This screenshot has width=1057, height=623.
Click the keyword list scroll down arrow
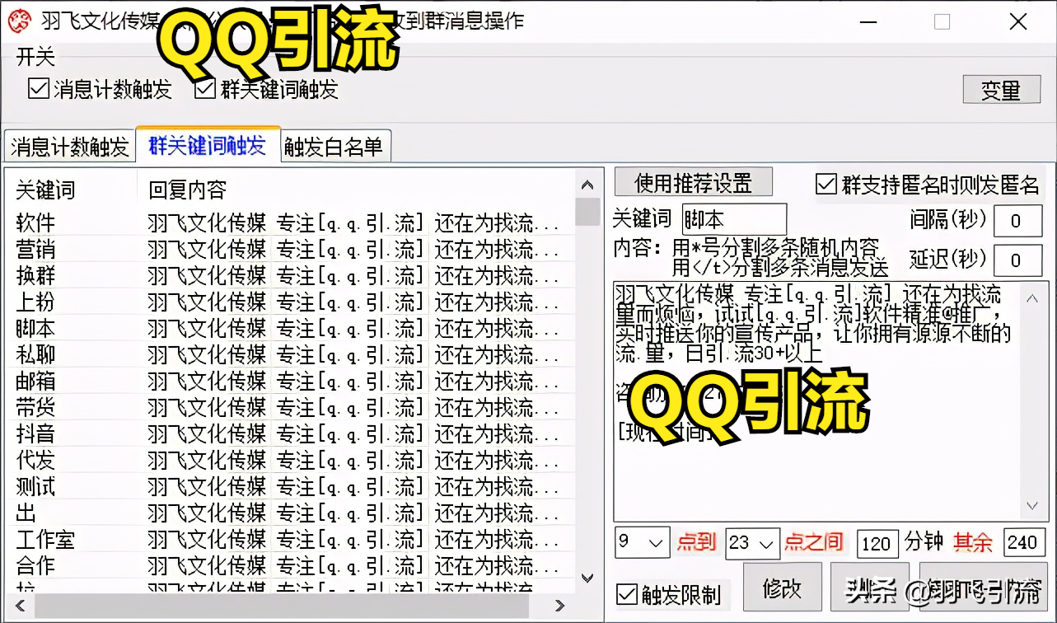click(587, 578)
